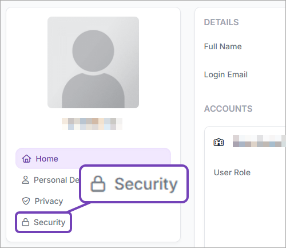Click the Privacy shield icon
The height and width of the screenshot is (248, 286).
click(x=26, y=201)
